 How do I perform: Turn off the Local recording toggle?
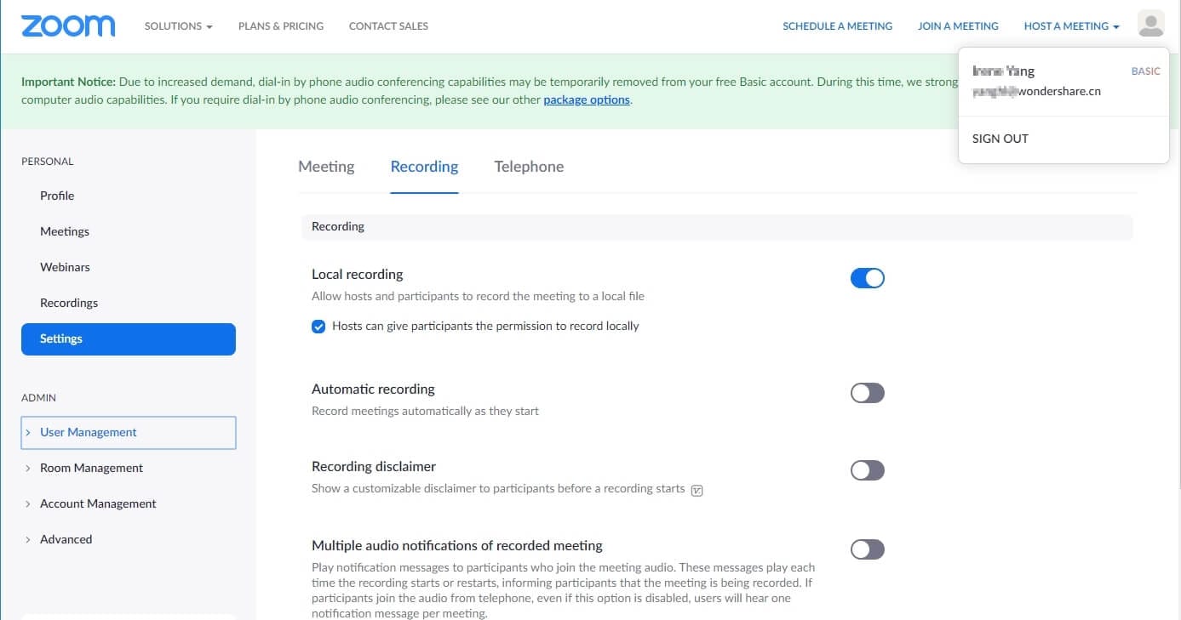pos(867,278)
